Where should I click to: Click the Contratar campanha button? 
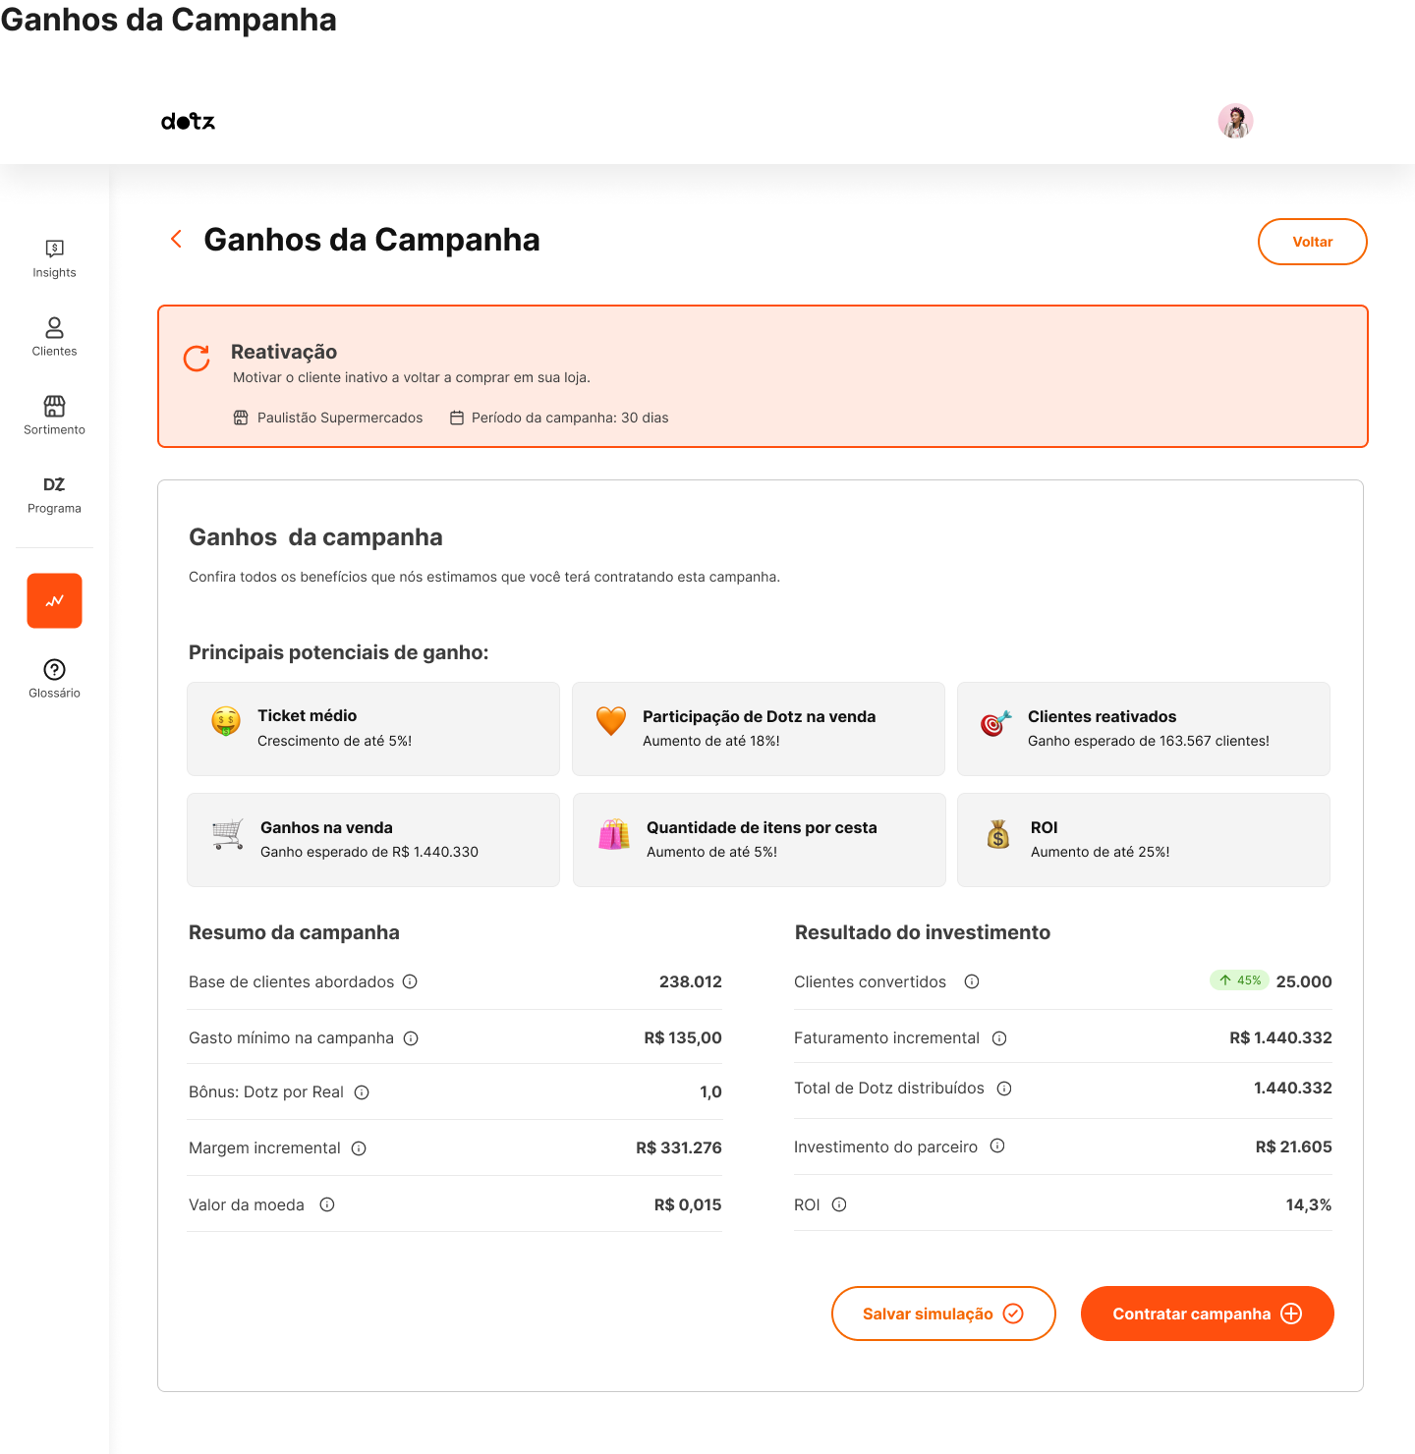point(1208,1314)
